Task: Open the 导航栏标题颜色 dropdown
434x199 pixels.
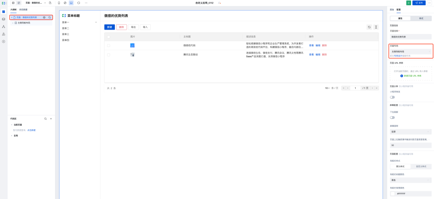Action: click(410, 180)
